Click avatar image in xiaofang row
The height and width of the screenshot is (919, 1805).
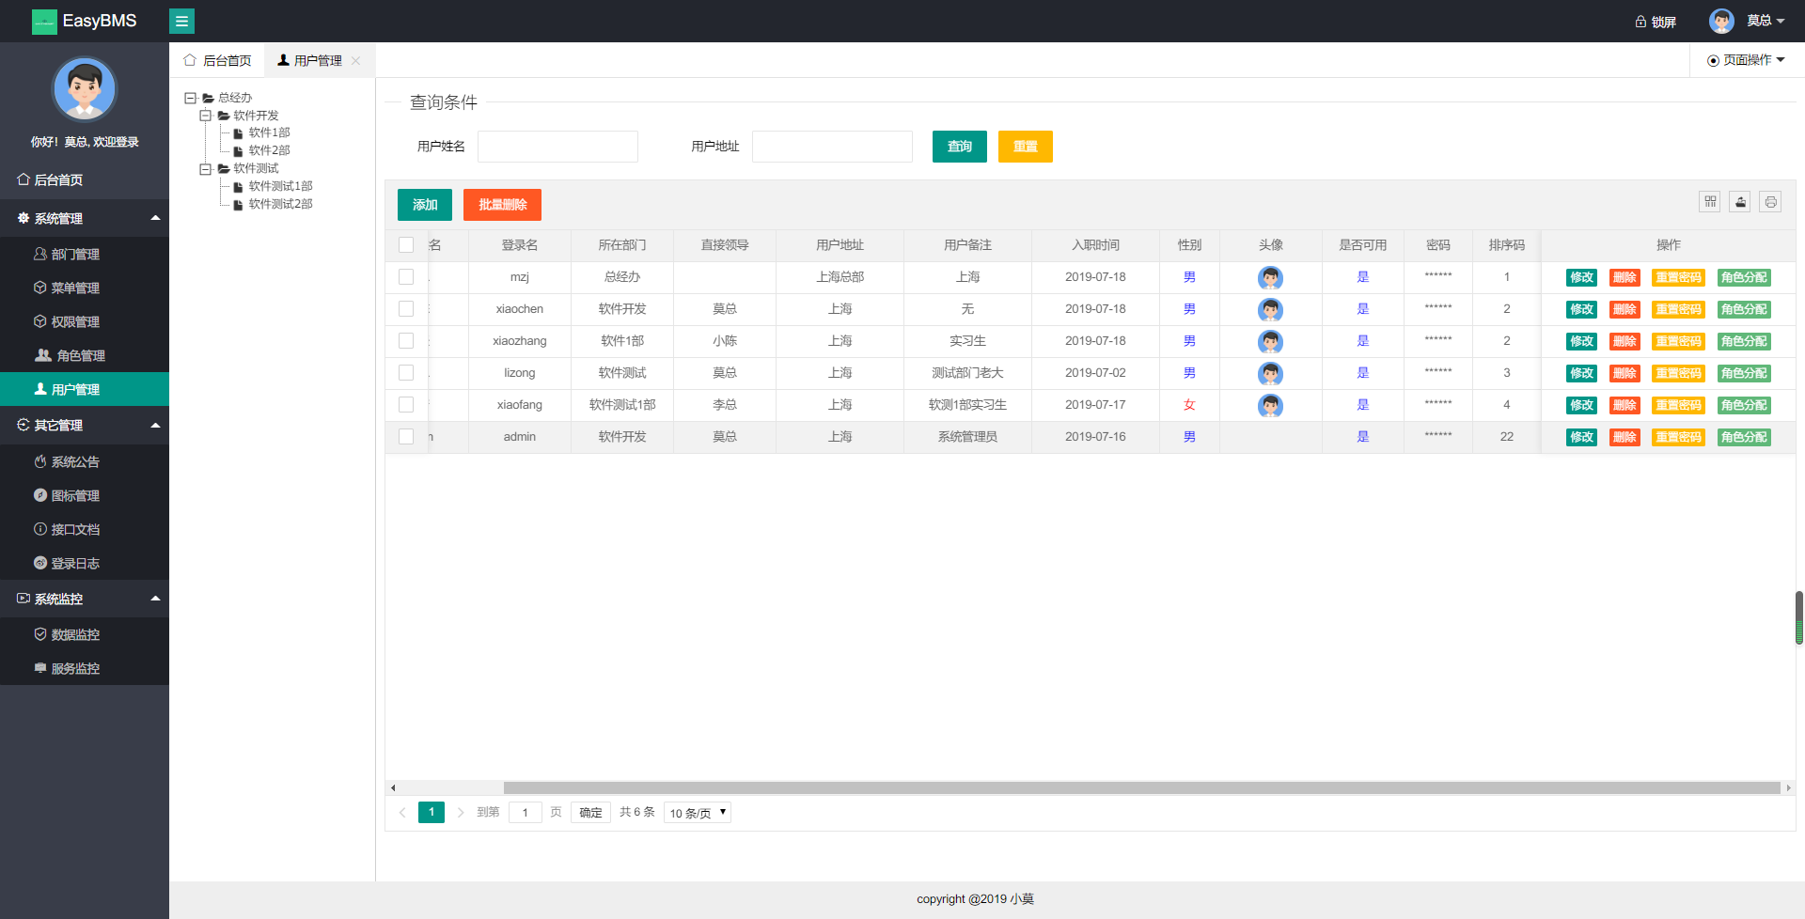(1270, 405)
